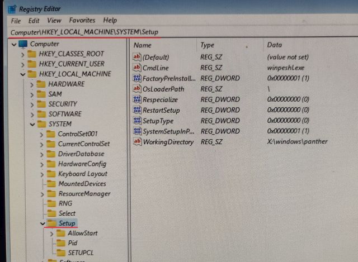Viewport: 358px width, 262px height.
Task: Click the ControlSet001 folder icon
Action: pos(51,134)
